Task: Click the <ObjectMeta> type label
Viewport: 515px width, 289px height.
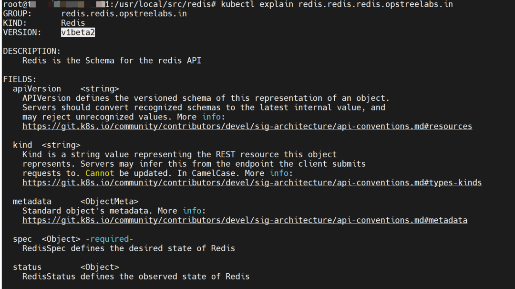Action: [109, 201]
